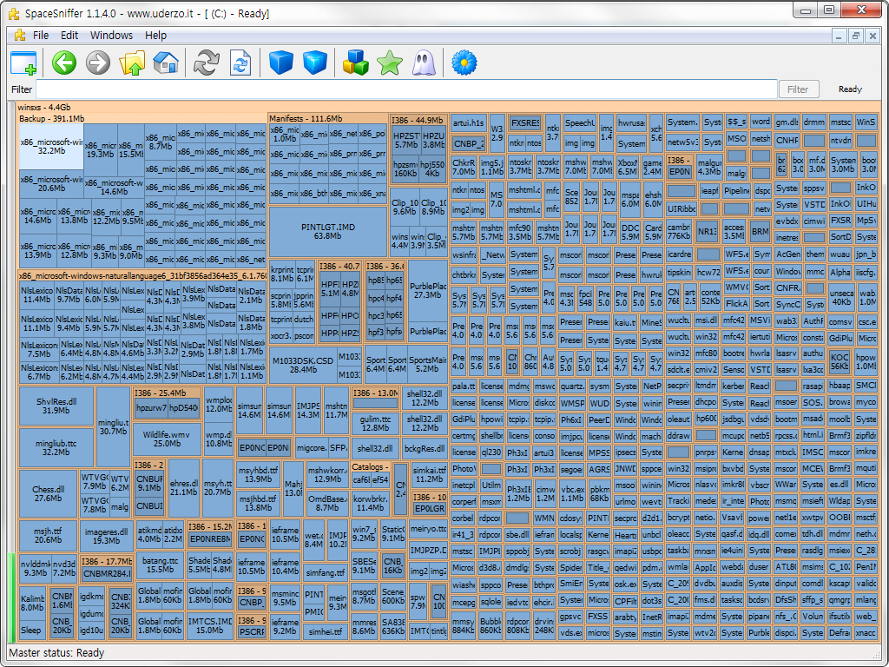
Task: Select the msjh.ttf 20.6Mb block
Action: tap(48, 535)
